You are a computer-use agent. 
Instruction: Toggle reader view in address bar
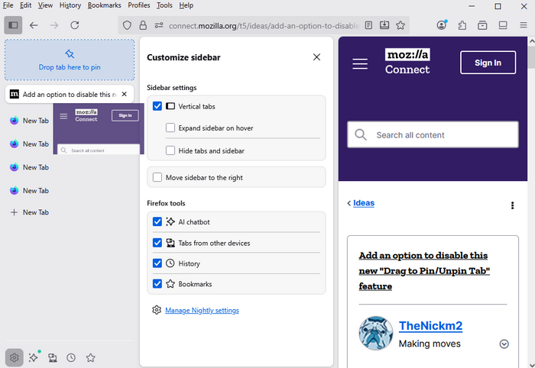368,25
